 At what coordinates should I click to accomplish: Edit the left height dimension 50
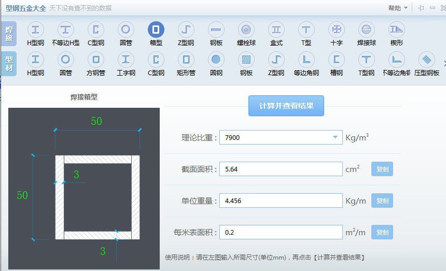tap(22, 195)
